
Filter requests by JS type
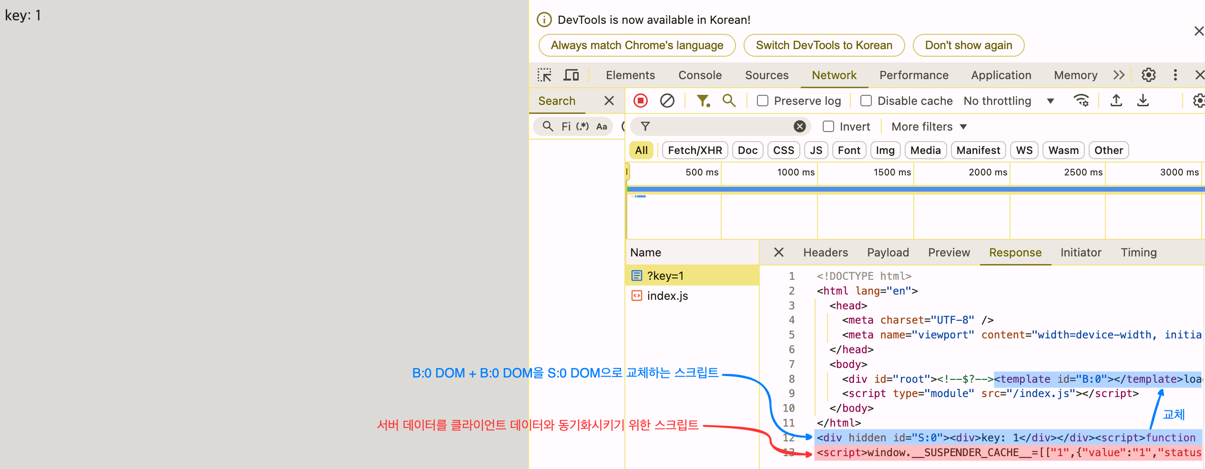tap(816, 150)
